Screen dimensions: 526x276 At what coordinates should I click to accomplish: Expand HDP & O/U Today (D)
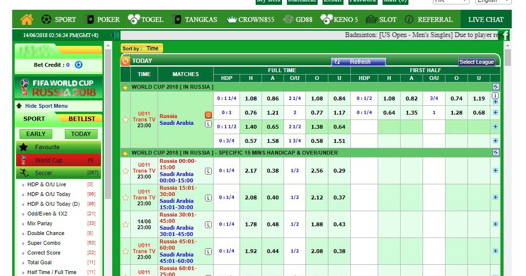pos(54,204)
